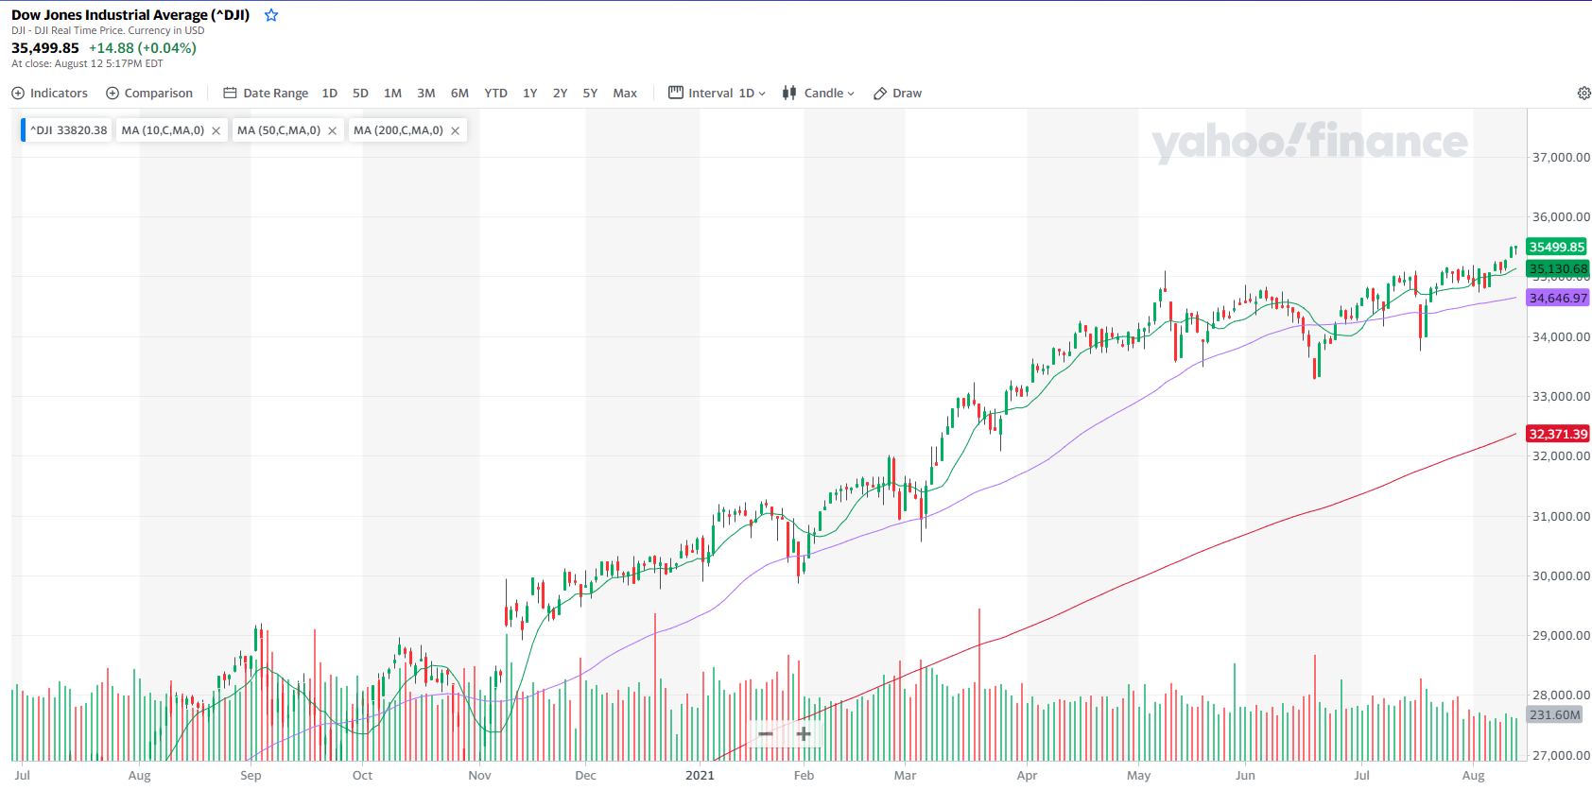Click the Comparison plus icon
The height and width of the screenshot is (790, 1592).
coord(112,93)
